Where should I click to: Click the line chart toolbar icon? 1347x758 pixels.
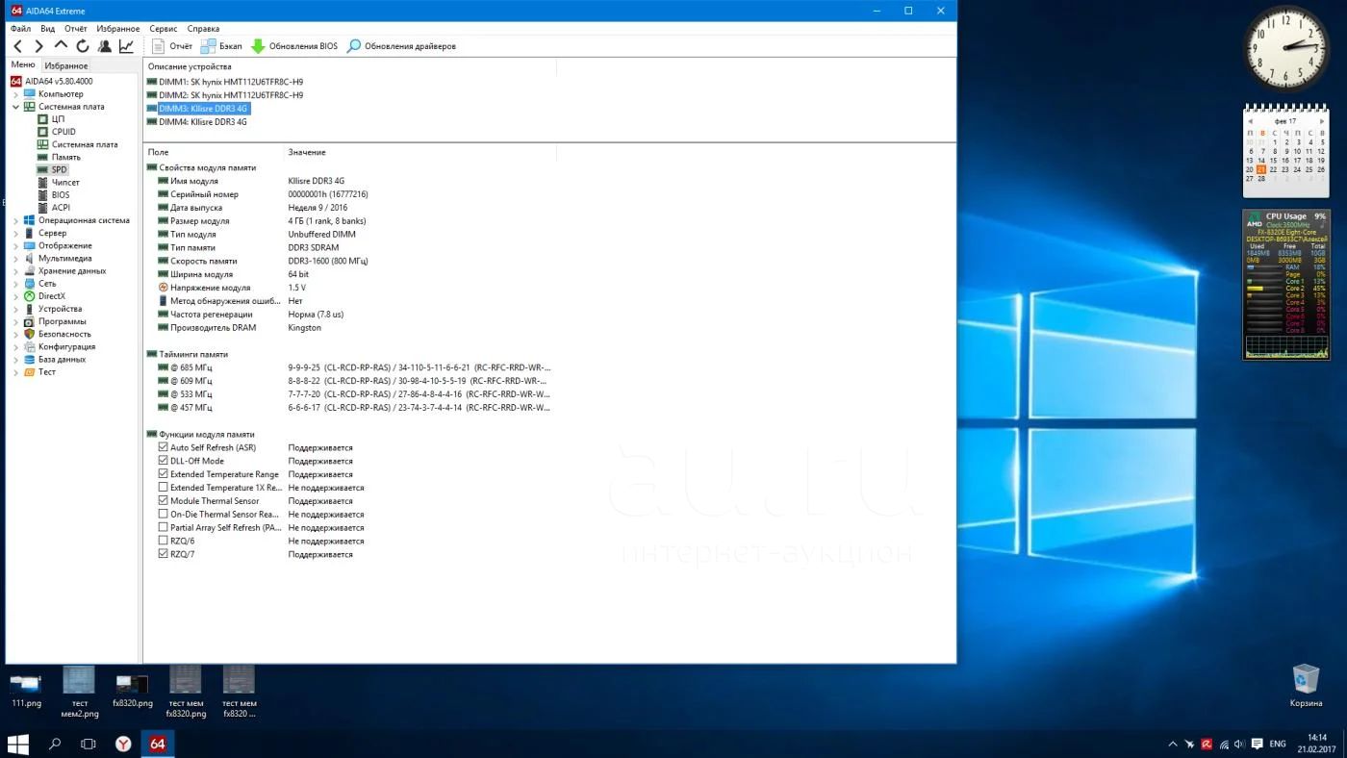point(126,46)
